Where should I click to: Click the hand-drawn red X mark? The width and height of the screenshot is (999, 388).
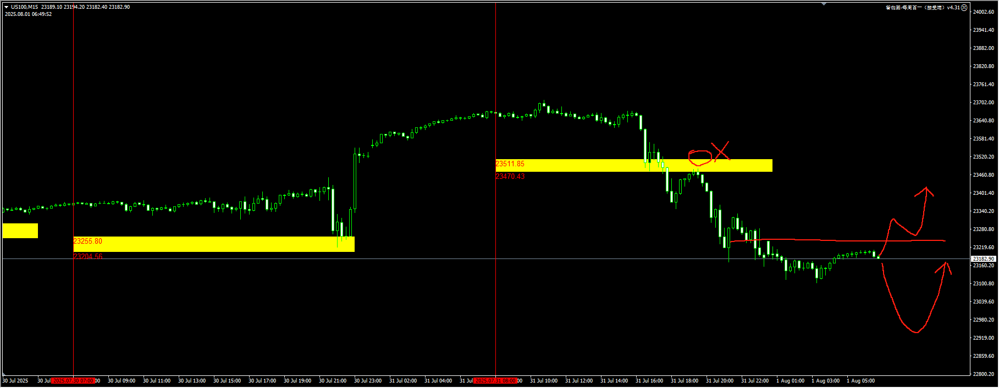tap(720, 151)
